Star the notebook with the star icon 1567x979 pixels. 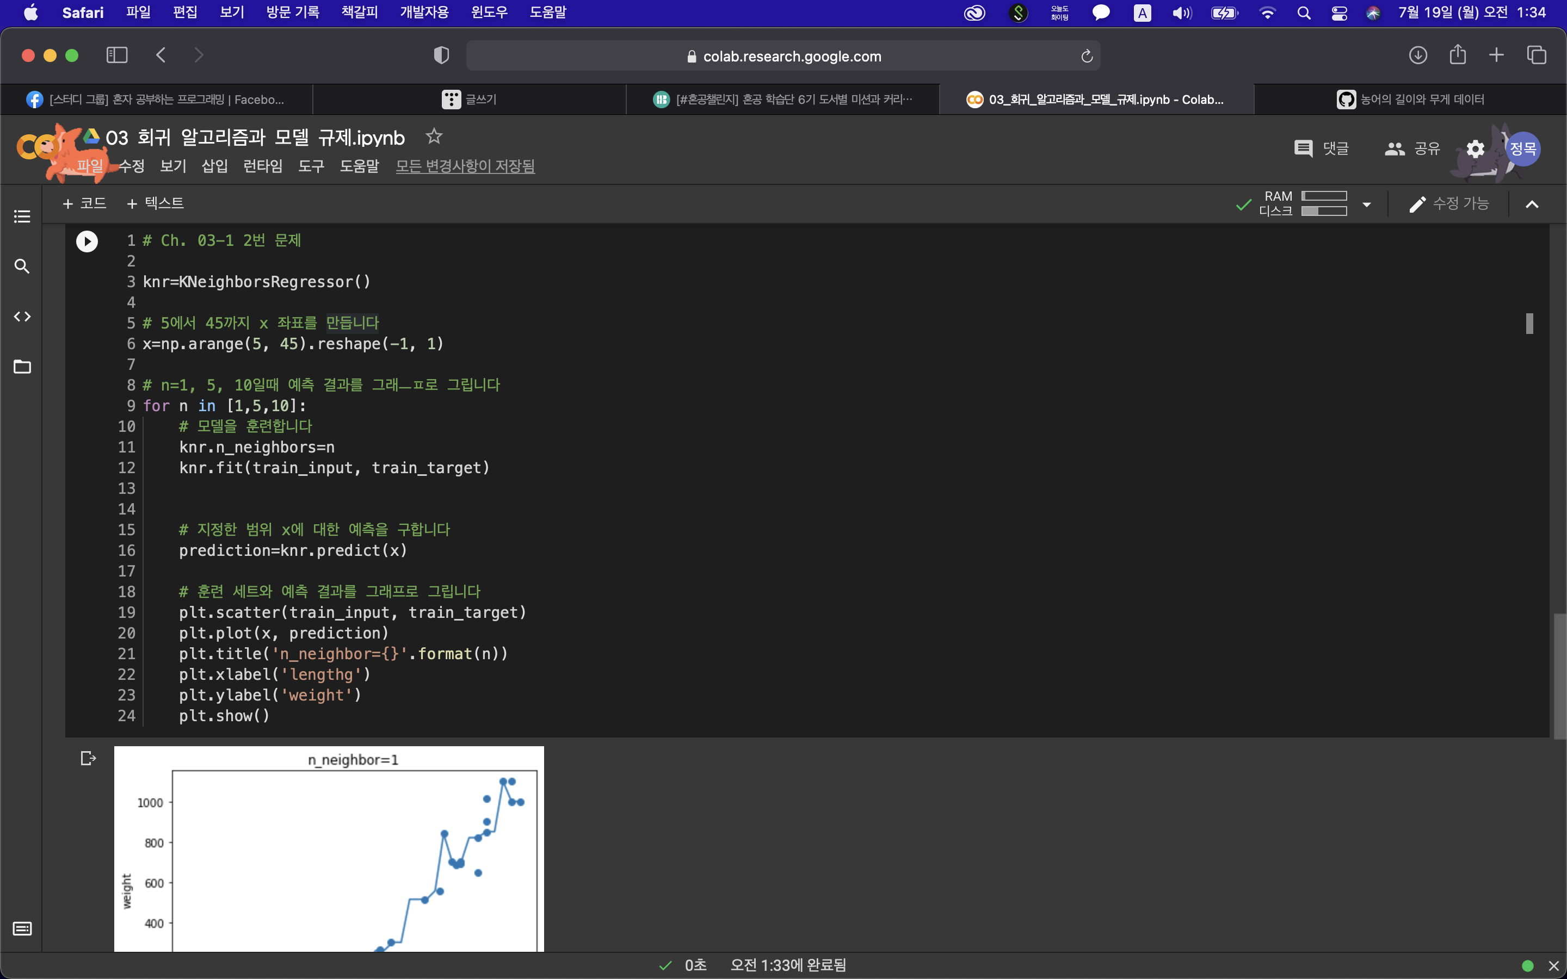(433, 137)
